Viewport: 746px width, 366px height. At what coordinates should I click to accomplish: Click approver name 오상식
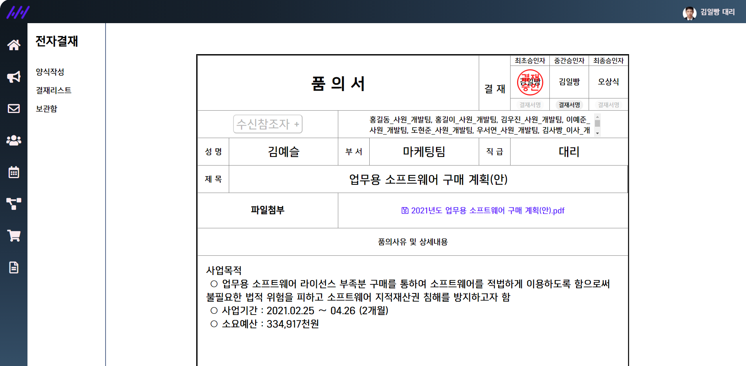(608, 82)
